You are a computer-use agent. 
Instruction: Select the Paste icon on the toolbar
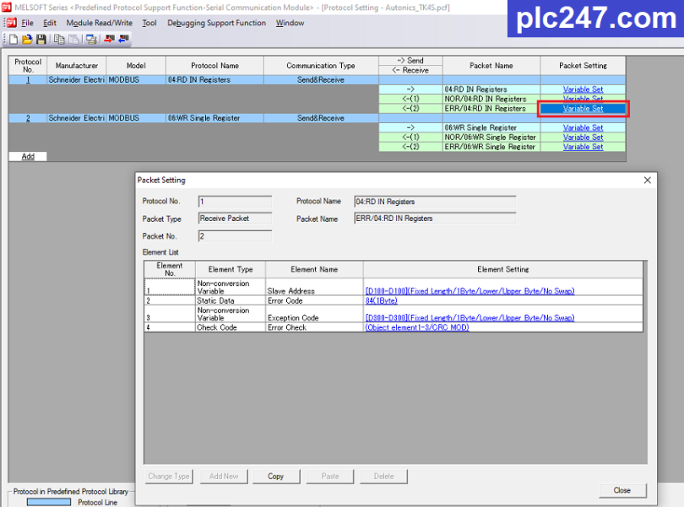click(x=73, y=40)
